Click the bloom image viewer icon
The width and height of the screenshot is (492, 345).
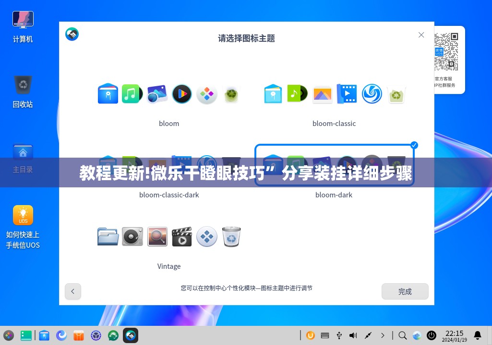[x=157, y=93]
